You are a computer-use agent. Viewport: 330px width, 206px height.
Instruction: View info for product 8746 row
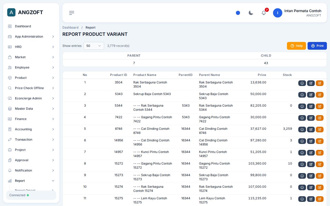[302, 130]
